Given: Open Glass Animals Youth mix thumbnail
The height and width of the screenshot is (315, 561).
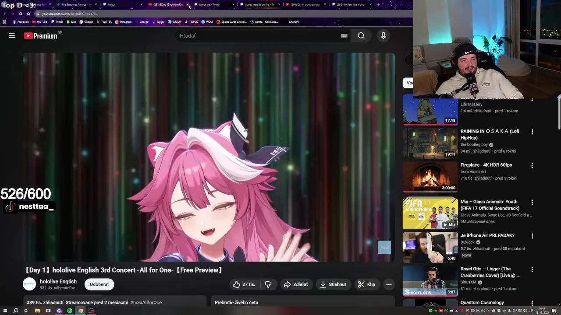Looking at the screenshot, I should (430, 214).
